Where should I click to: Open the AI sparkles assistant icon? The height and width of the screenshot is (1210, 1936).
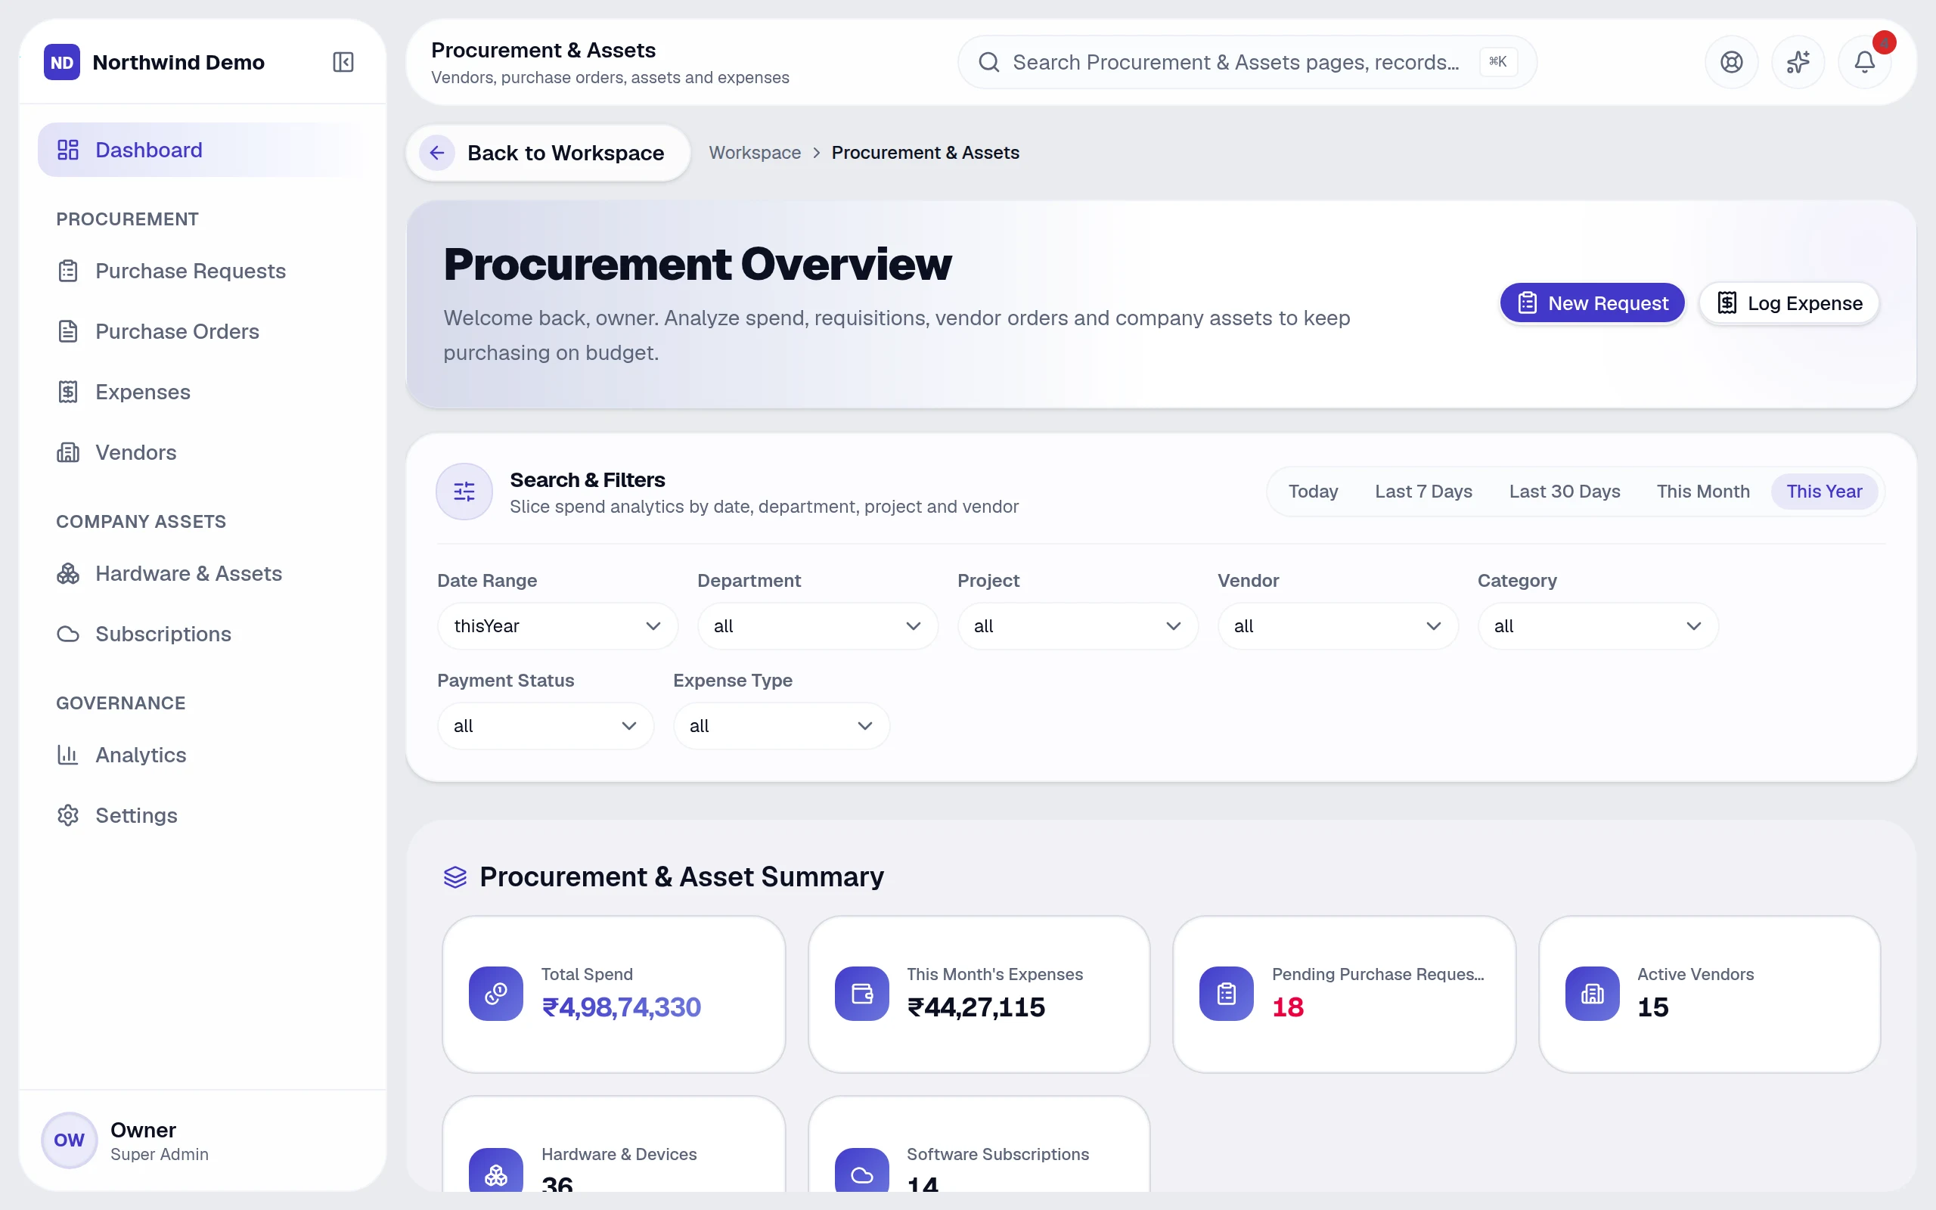pos(1798,63)
